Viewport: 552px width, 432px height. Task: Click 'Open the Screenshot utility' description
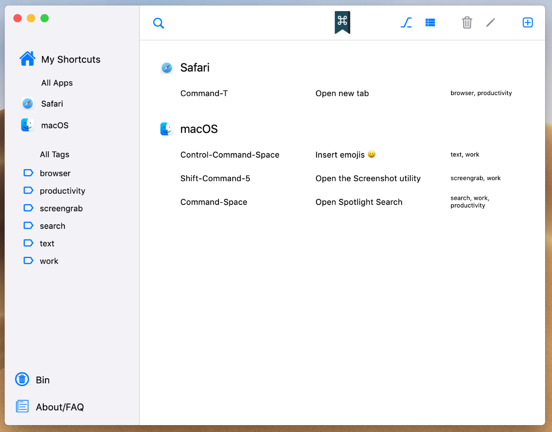(x=368, y=178)
